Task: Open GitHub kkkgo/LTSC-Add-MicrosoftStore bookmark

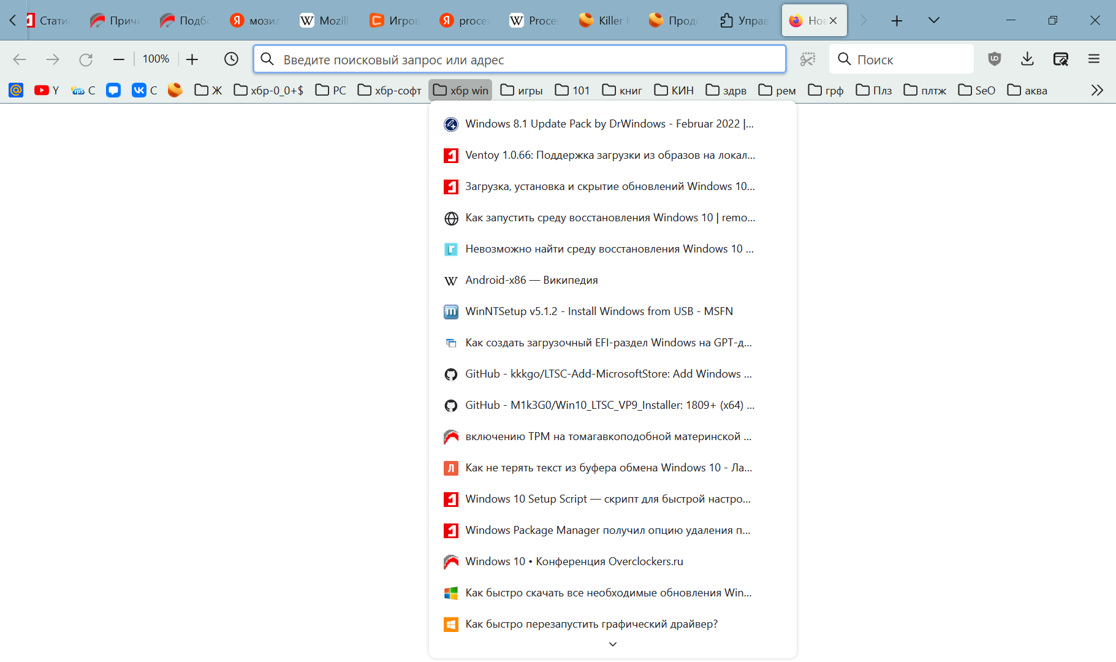Action: pos(613,374)
